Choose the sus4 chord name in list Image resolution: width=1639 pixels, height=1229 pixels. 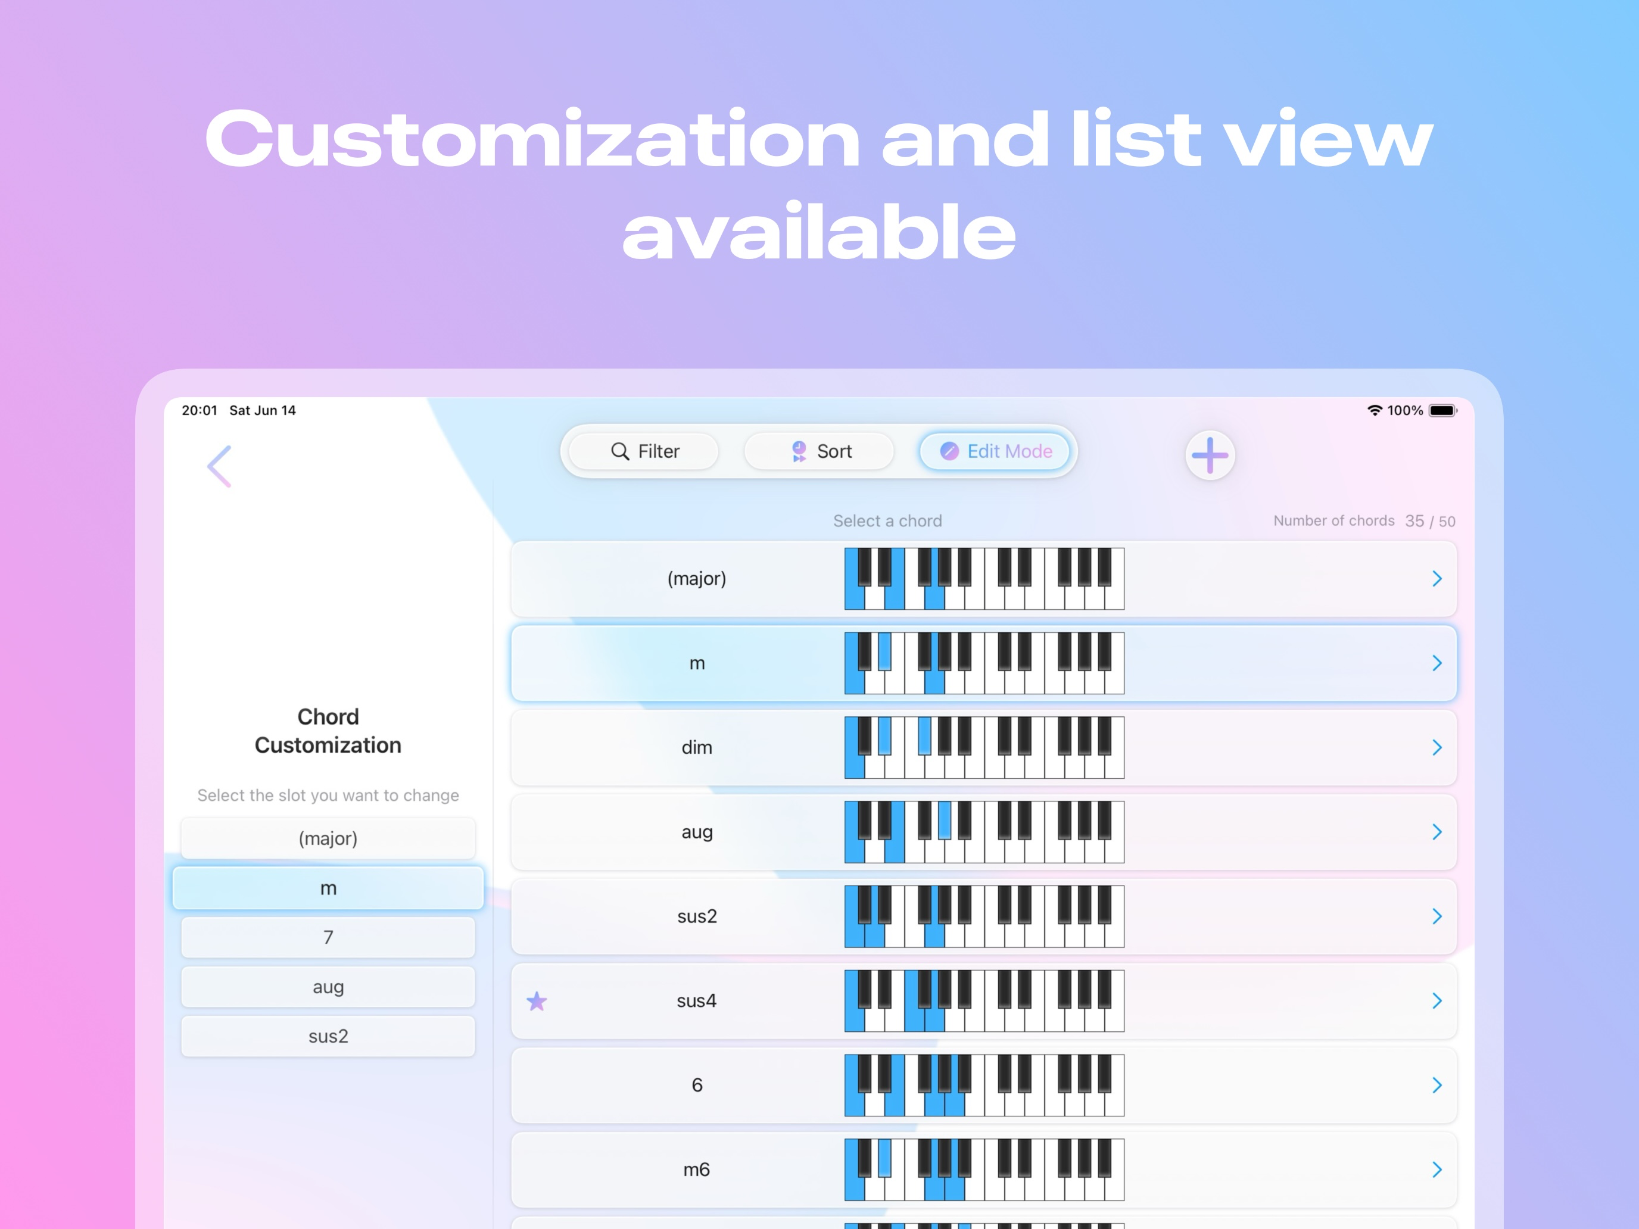click(x=696, y=1001)
